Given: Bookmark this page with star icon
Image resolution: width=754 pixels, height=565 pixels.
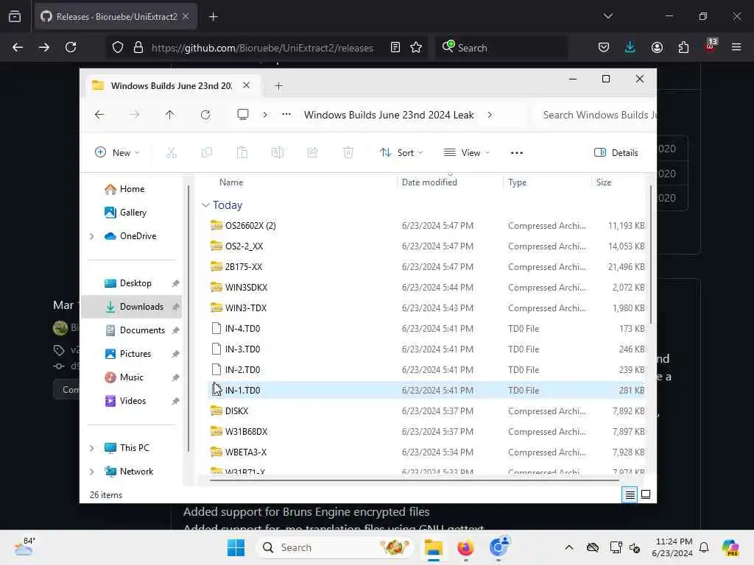Looking at the screenshot, I should [x=416, y=47].
